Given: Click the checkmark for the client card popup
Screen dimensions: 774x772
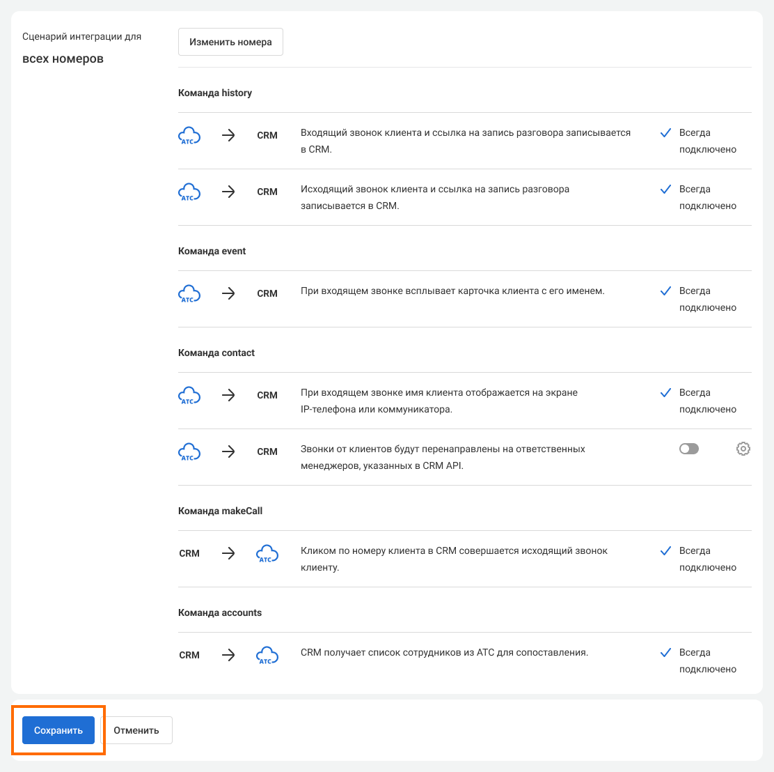Looking at the screenshot, I should tap(665, 291).
